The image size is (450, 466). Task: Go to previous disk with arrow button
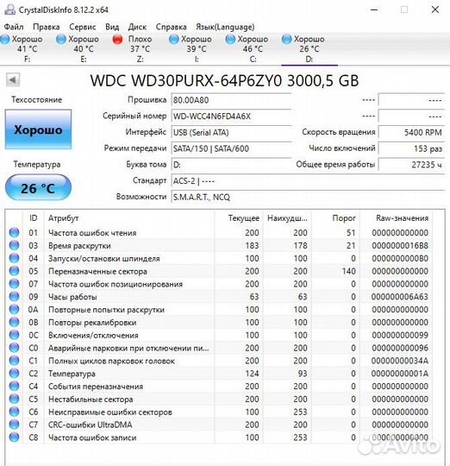point(13,79)
